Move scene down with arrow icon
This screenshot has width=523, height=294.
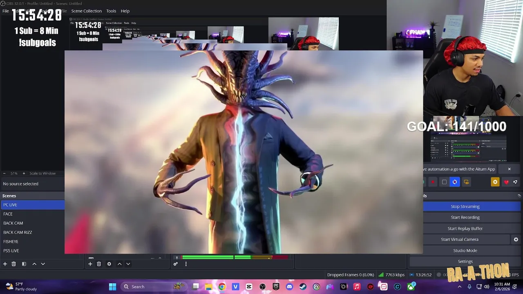click(43, 264)
